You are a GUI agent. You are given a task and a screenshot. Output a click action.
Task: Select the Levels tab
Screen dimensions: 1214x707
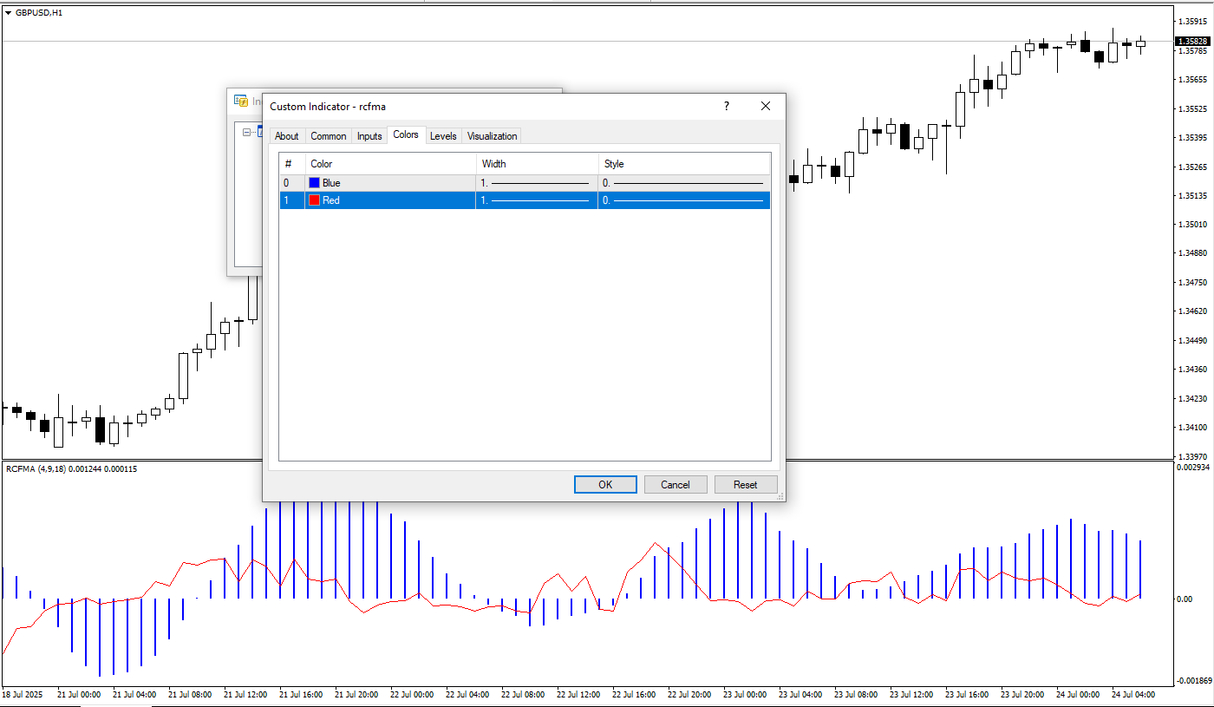click(x=443, y=136)
